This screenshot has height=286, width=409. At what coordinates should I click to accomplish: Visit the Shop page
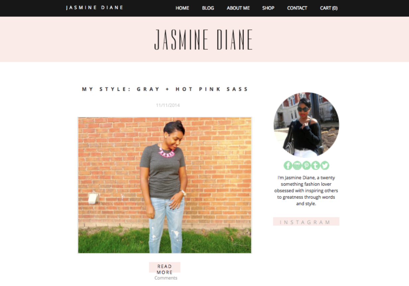(x=268, y=8)
